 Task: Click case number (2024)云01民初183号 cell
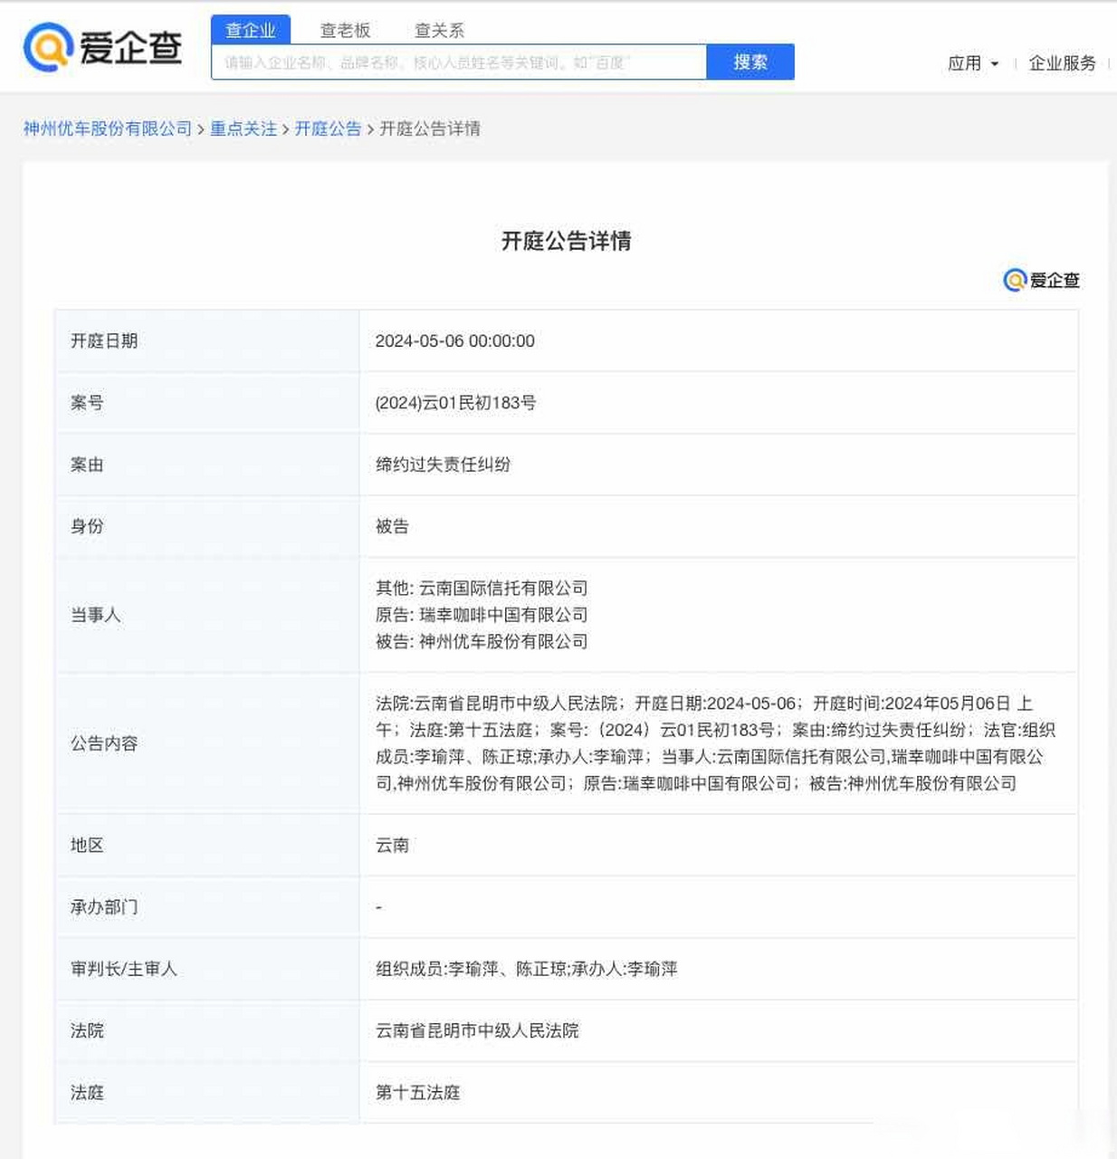click(x=455, y=403)
